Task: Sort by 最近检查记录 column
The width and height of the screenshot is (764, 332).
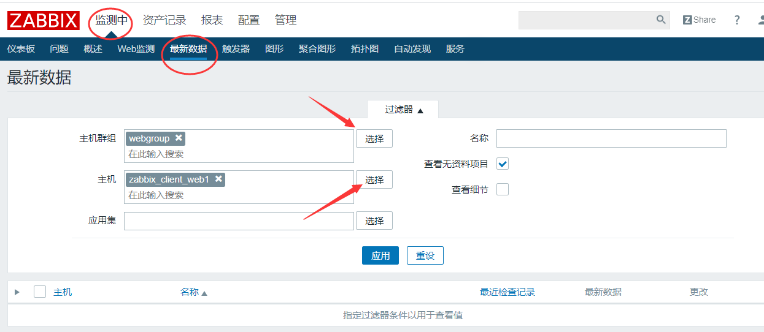Action: pos(507,292)
